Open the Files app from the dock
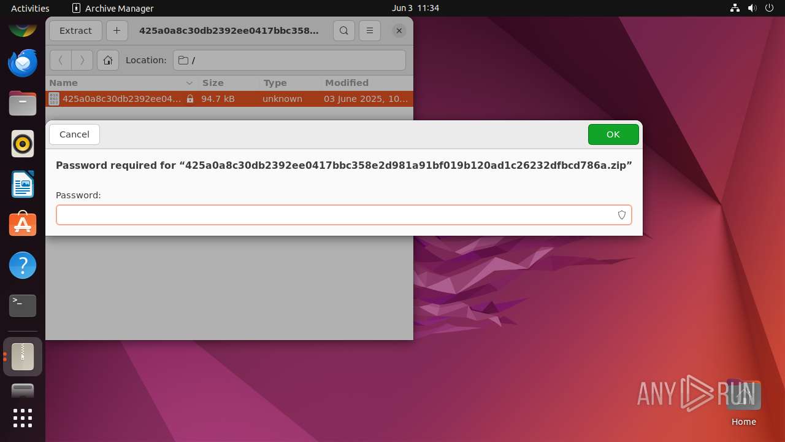Viewport: 785px width, 442px height. click(23, 103)
